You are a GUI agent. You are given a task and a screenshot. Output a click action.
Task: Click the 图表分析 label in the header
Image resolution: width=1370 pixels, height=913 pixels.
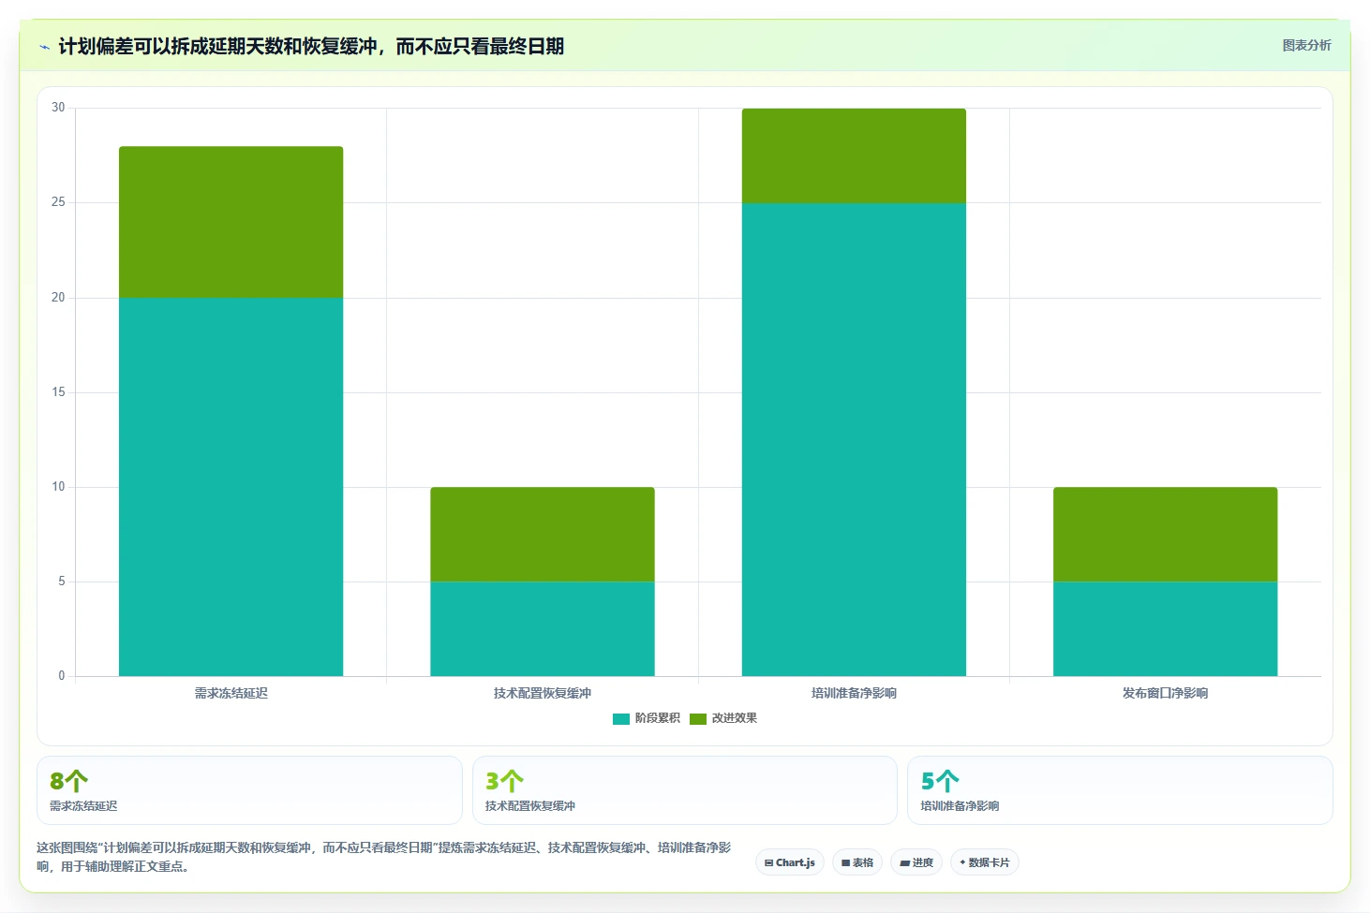(x=1306, y=45)
